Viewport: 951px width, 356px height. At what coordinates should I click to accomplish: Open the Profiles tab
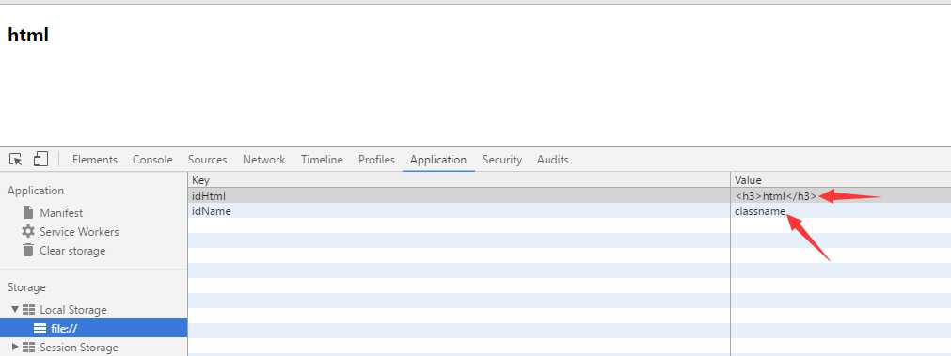376,160
